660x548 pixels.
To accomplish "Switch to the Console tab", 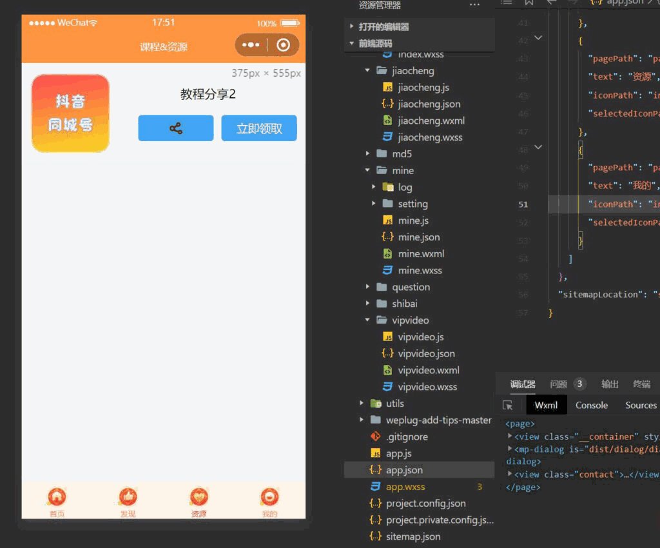I will (591, 405).
